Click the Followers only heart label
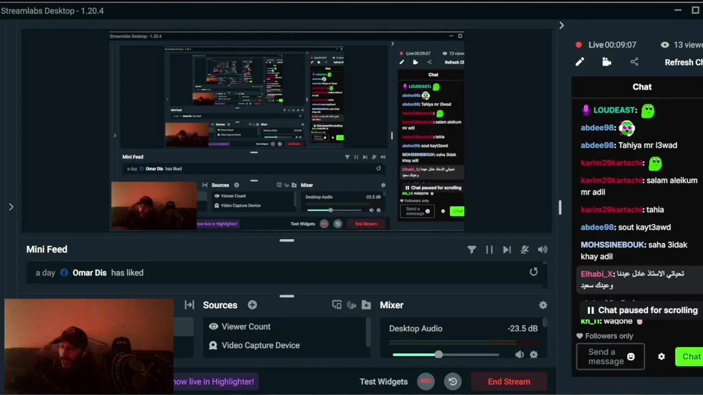The width and height of the screenshot is (703, 395). tap(605, 336)
